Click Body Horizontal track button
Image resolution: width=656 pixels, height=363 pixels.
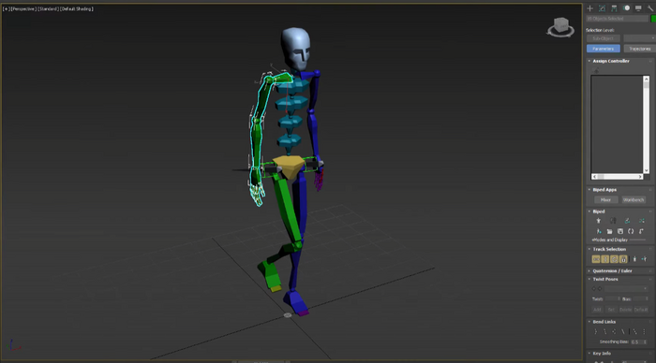596,259
